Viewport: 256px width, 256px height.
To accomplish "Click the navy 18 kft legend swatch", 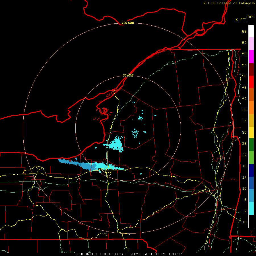I will 251,170.
